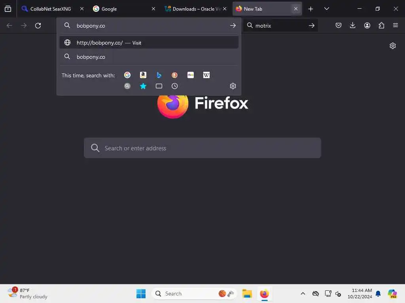Search bookmarks using the star icon
405x303 pixels.
coord(143,86)
